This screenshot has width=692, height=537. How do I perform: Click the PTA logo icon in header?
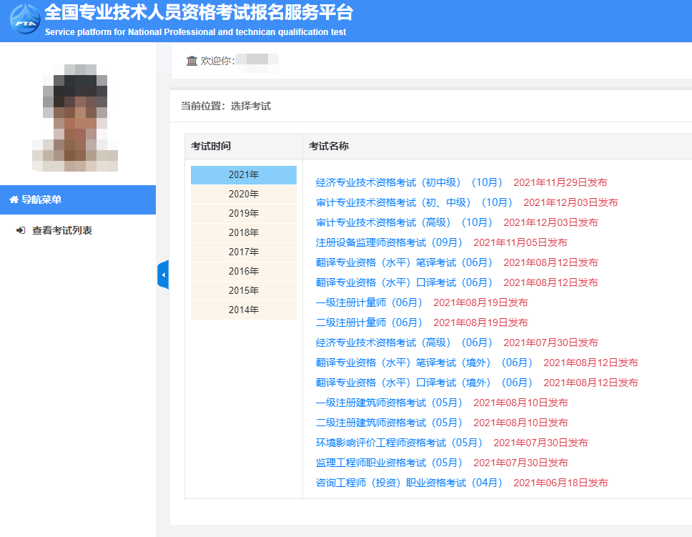coord(25,19)
